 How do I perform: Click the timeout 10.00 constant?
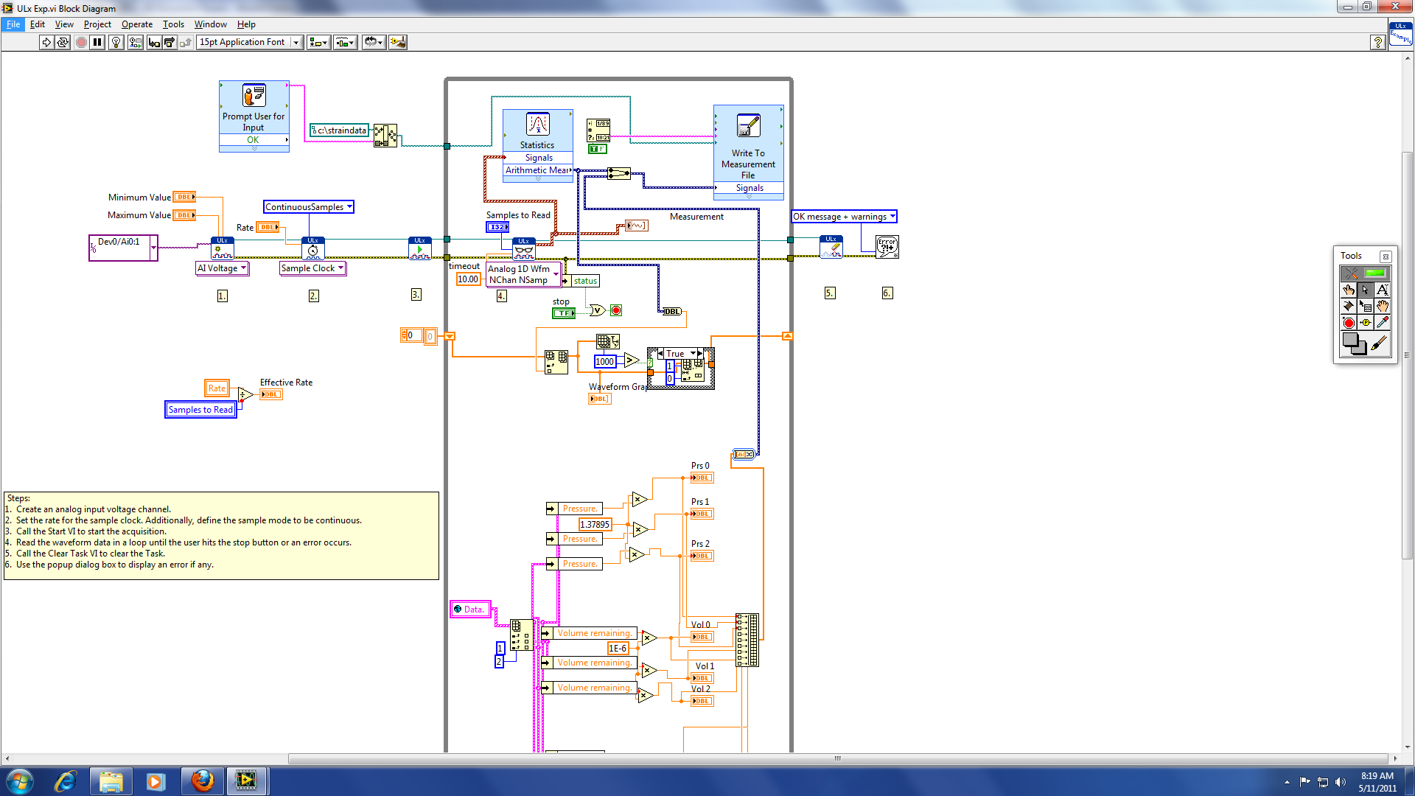[x=468, y=279]
